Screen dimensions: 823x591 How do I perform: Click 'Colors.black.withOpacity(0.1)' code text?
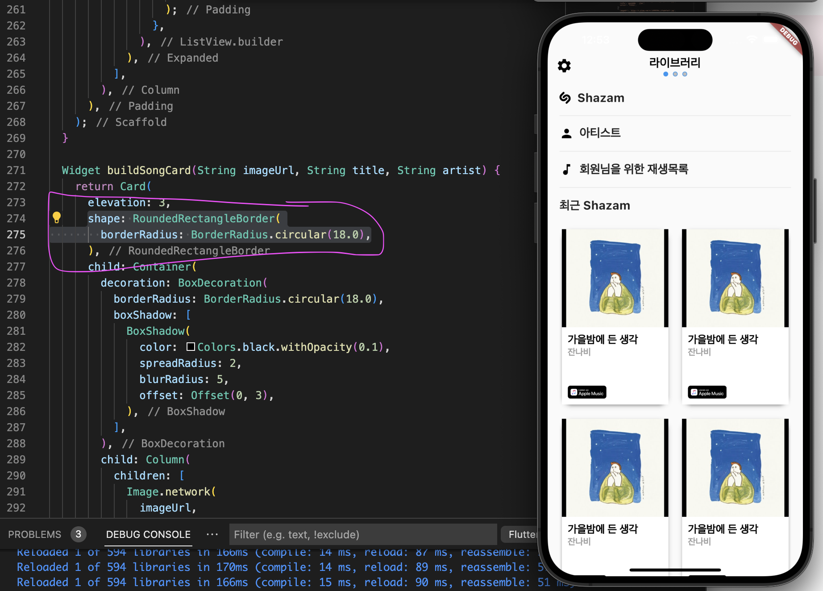pos(291,347)
